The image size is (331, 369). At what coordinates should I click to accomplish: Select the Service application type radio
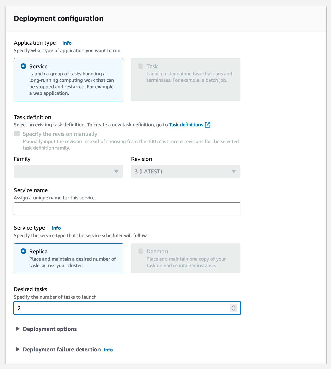point(23,66)
